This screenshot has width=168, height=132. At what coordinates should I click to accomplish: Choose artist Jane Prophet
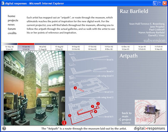[x=157, y=27]
